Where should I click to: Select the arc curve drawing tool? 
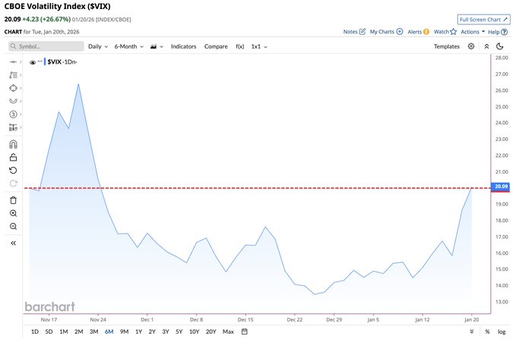click(x=13, y=101)
